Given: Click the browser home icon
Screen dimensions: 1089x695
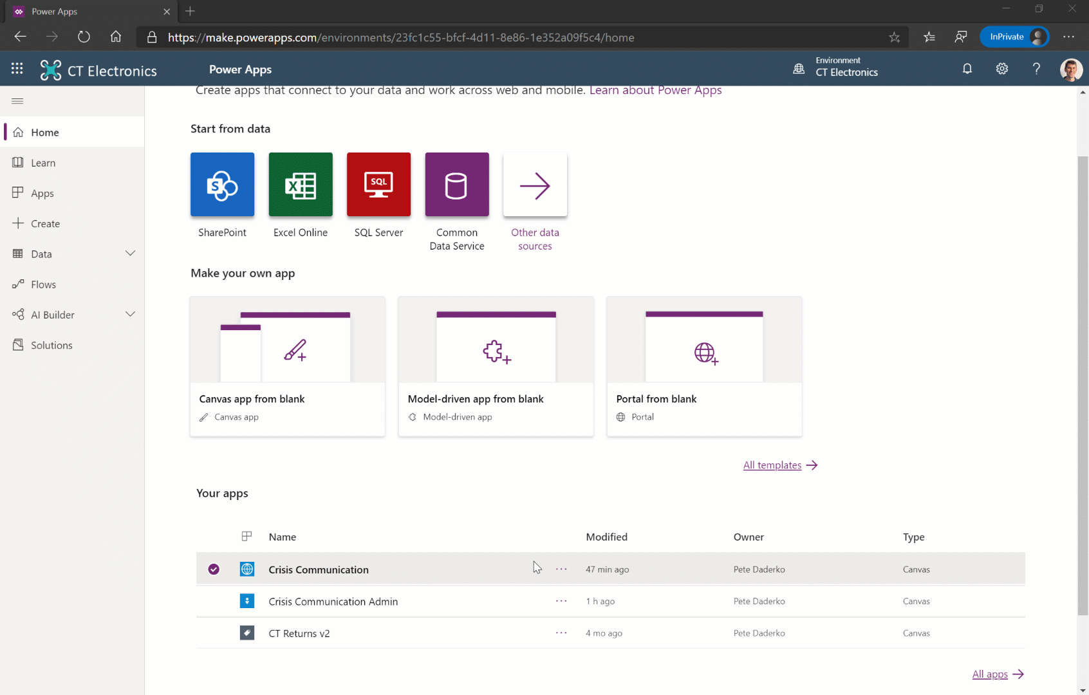Looking at the screenshot, I should (x=116, y=37).
